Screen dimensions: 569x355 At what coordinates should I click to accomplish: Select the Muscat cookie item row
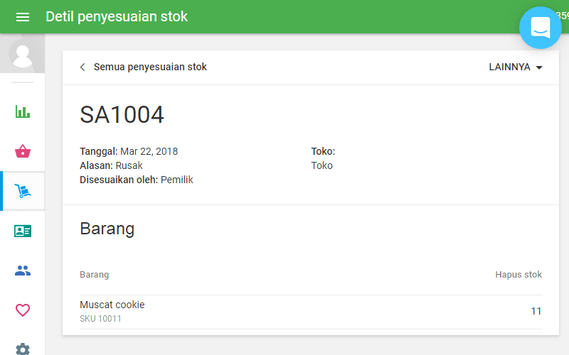coord(311,312)
